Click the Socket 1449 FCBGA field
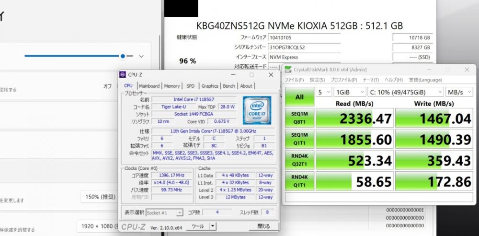Image resolution: width=479 pixels, height=236 pixels. coord(194,114)
